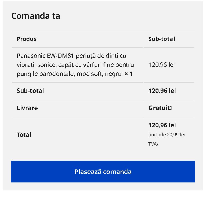
Task: Click the × 1 quantity indicator
Action: (x=129, y=74)
